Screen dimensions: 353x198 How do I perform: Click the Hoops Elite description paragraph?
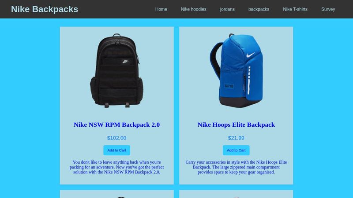point(236,167)
